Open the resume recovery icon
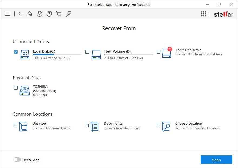 pyautogui.click(x=39, y=14)
